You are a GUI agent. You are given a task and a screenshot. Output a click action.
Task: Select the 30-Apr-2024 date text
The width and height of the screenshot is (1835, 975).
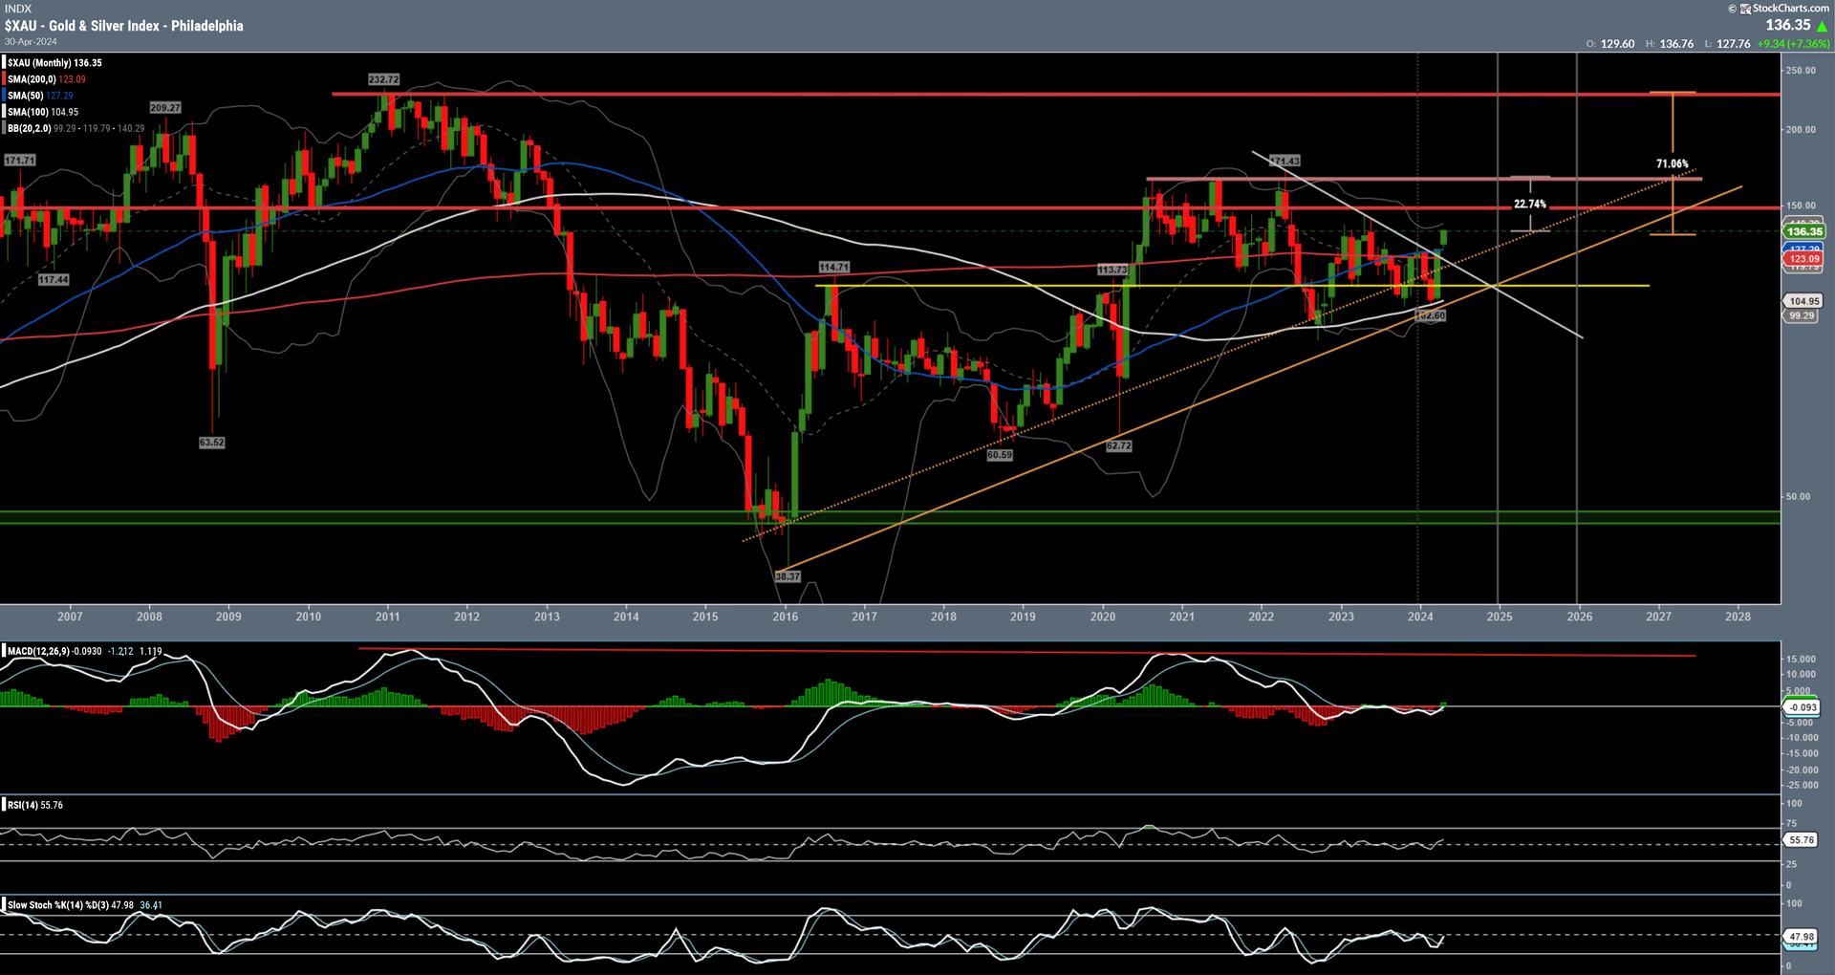click(x=31, y=42)
